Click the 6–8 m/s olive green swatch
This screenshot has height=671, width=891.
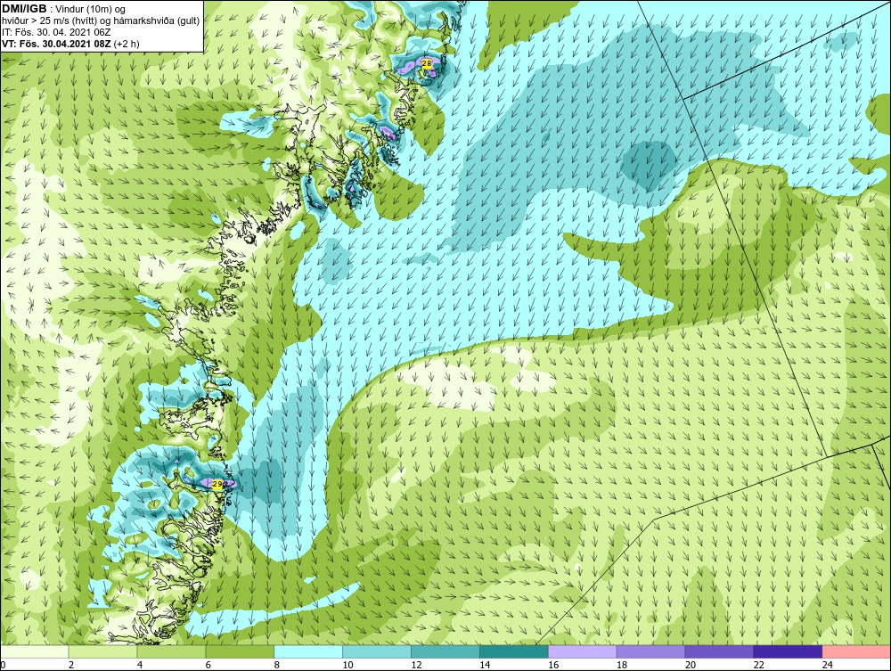(240, 651)
